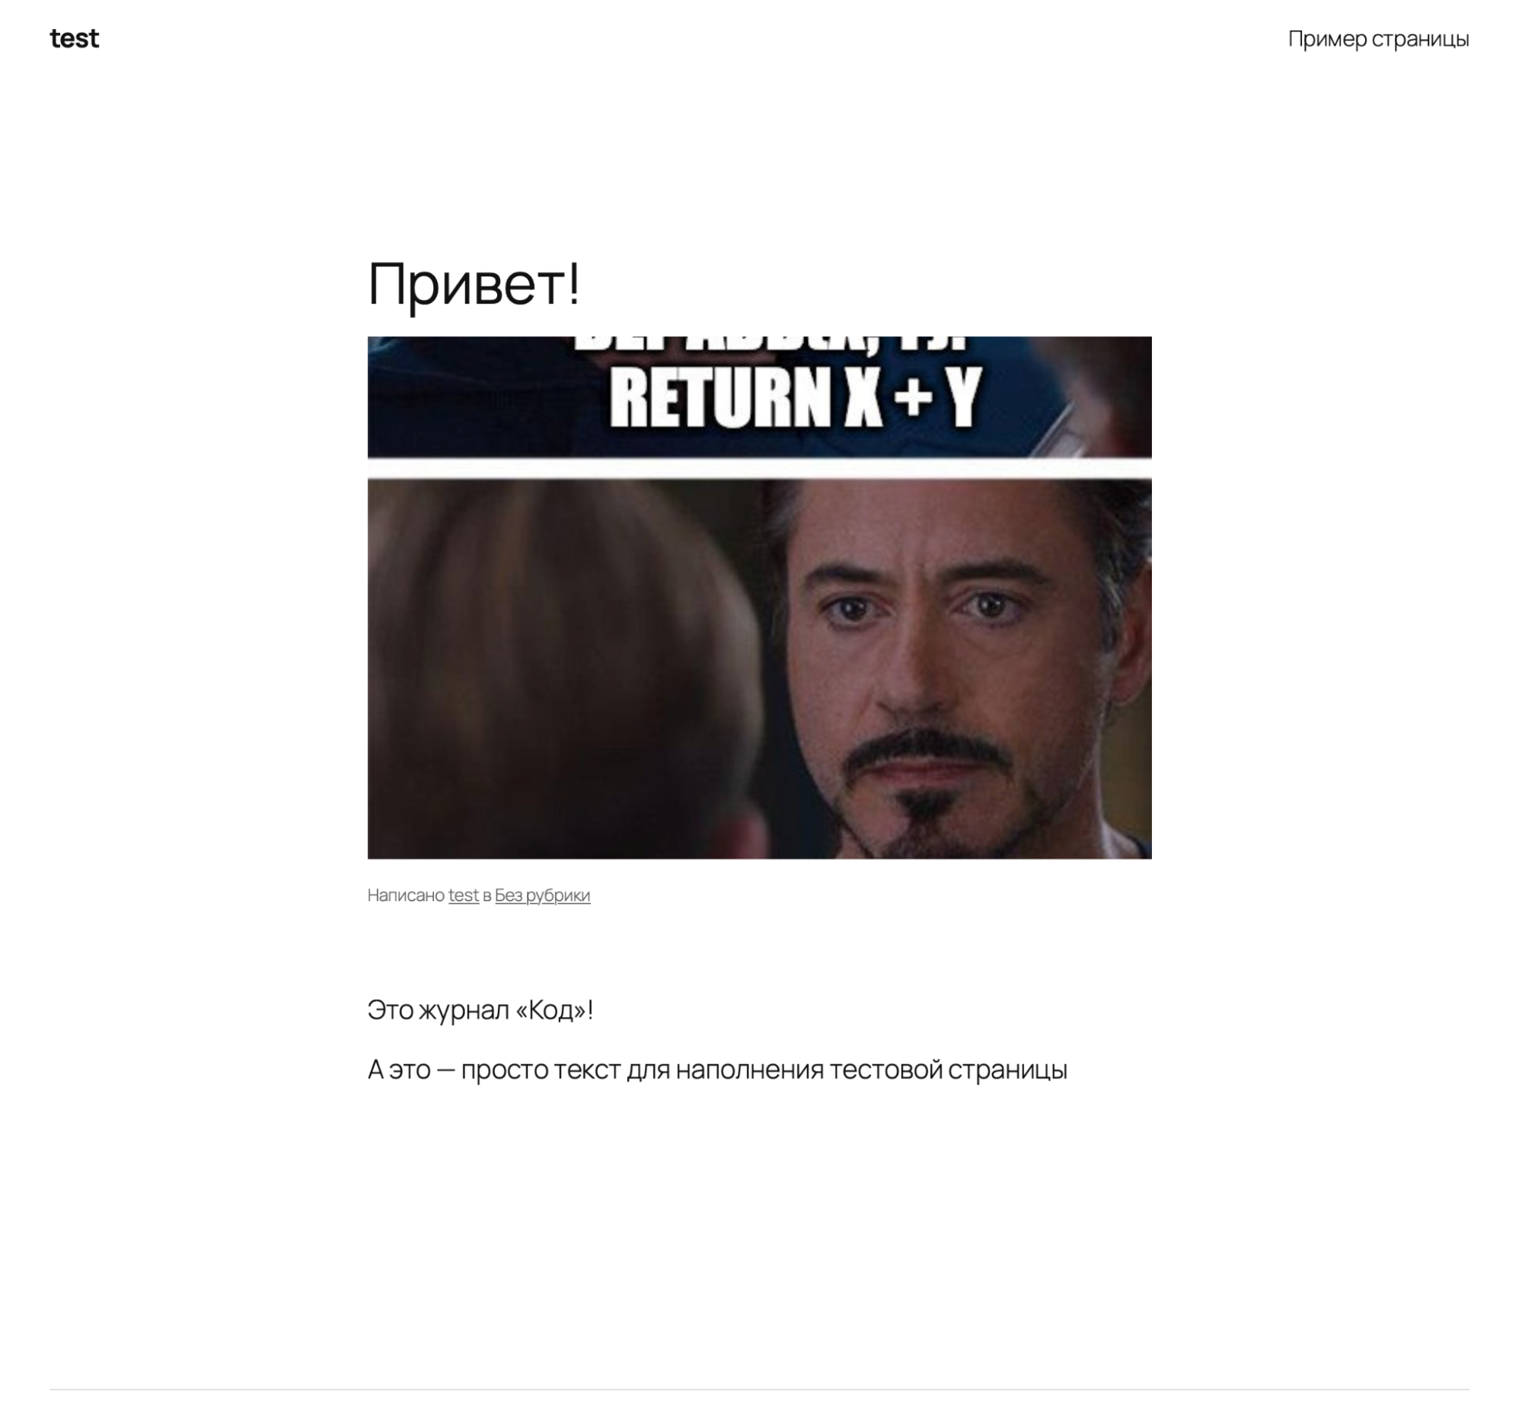Screen dimensions: 1522x1415
Task: Click the "Написано" byline text under the image
Action: (x=404, y=894)
